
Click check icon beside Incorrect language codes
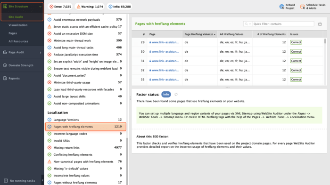coord(49,134)
